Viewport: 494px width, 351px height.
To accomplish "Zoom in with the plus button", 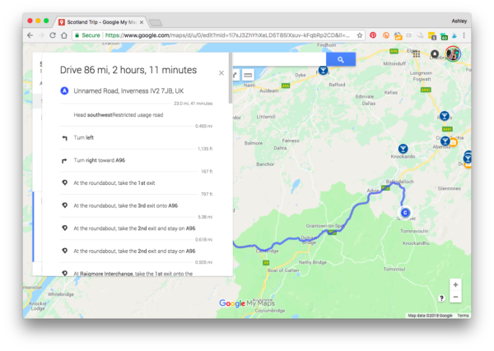I will click(x=455, y=284).
